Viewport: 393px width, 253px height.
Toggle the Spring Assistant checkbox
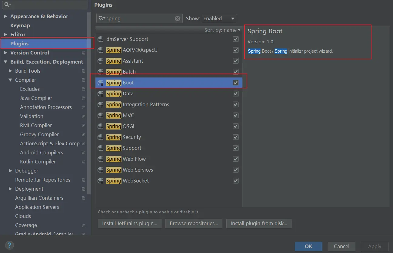[x=236, y=61]
